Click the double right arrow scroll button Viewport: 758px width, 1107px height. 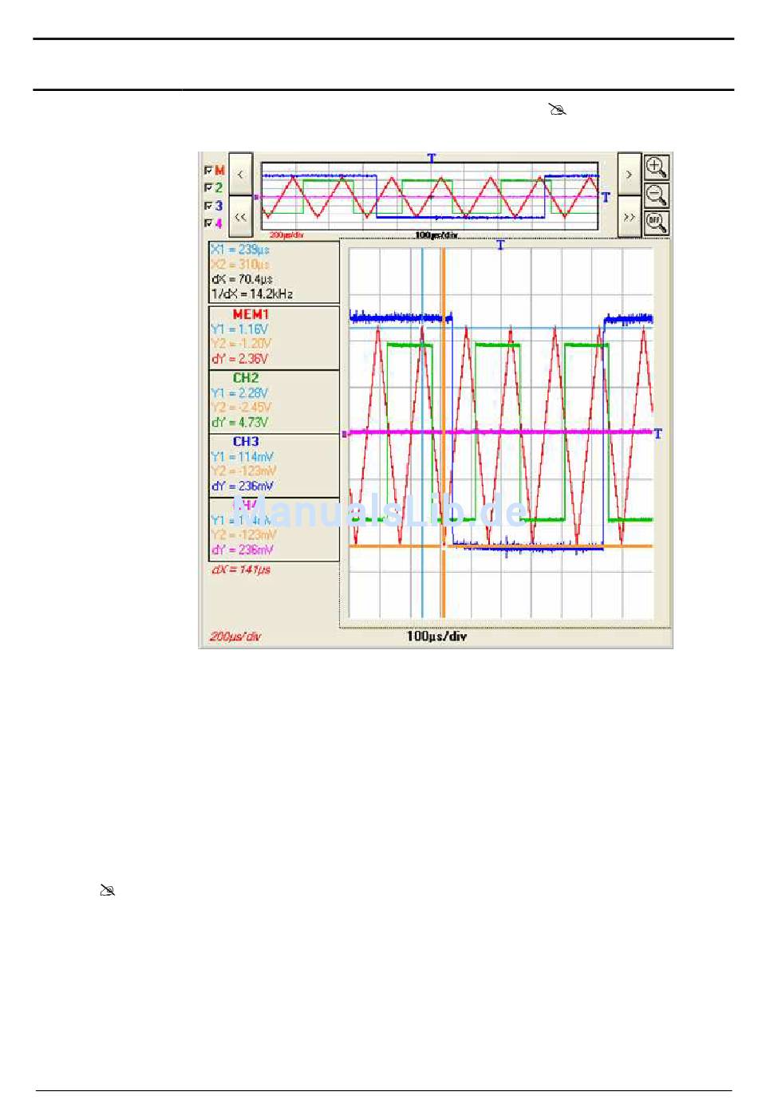tap(629, 216)
